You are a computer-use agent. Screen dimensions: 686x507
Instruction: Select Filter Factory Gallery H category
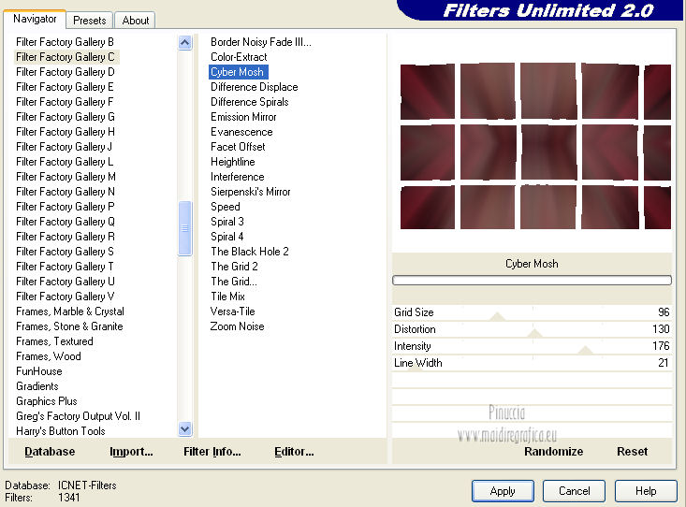pos(66,132)
